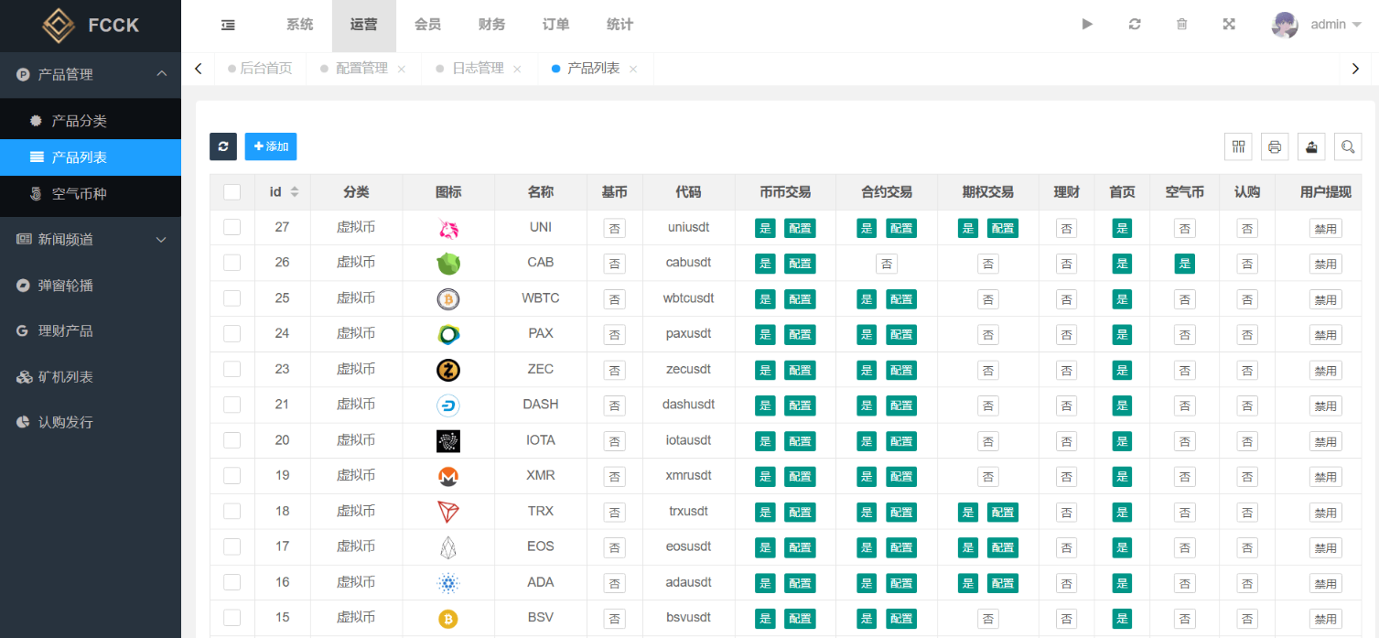Open the column filter grid icon
The width and height of the screenshot is (1379, 638).
[1238, 146]
